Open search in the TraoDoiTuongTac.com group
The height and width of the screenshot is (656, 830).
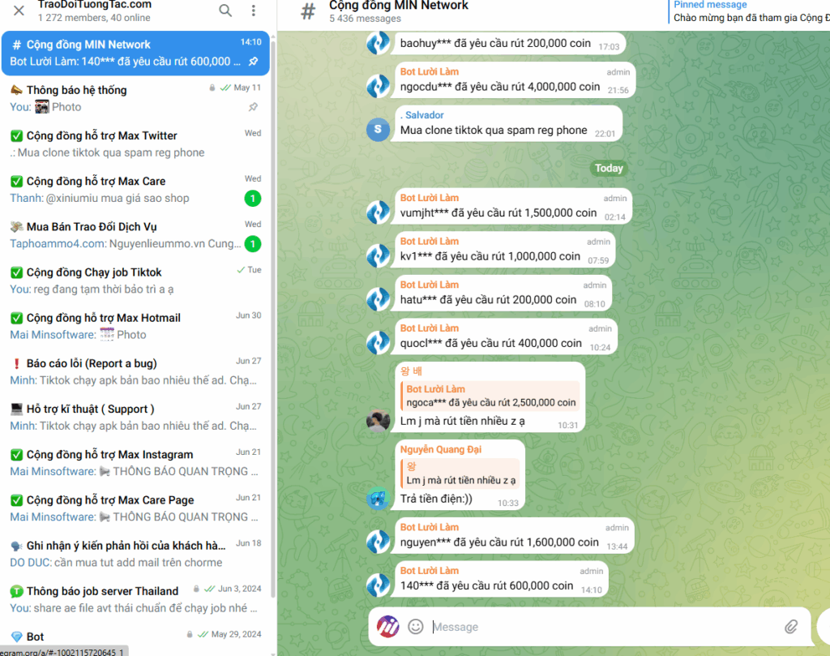pos(225,11)
